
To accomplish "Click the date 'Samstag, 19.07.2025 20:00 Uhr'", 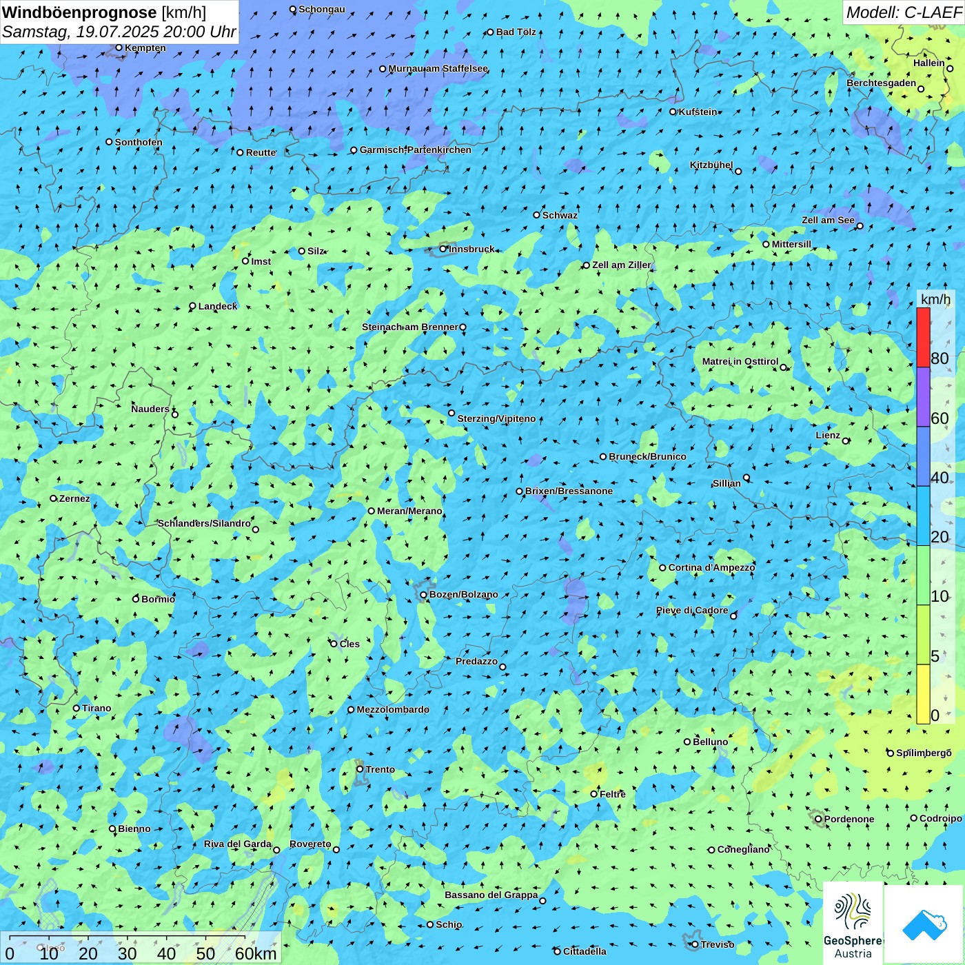I will click(119, 32).
